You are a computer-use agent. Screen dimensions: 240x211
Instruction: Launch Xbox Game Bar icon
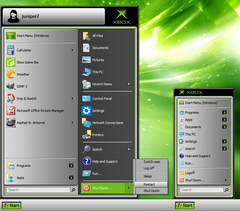point(11,62)
